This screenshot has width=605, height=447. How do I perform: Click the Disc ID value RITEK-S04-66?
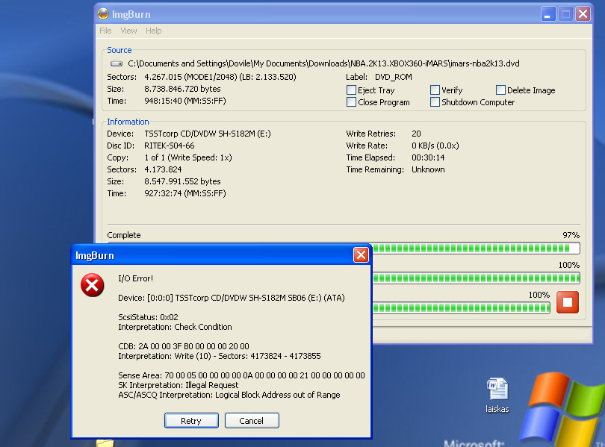coord(170,146)
